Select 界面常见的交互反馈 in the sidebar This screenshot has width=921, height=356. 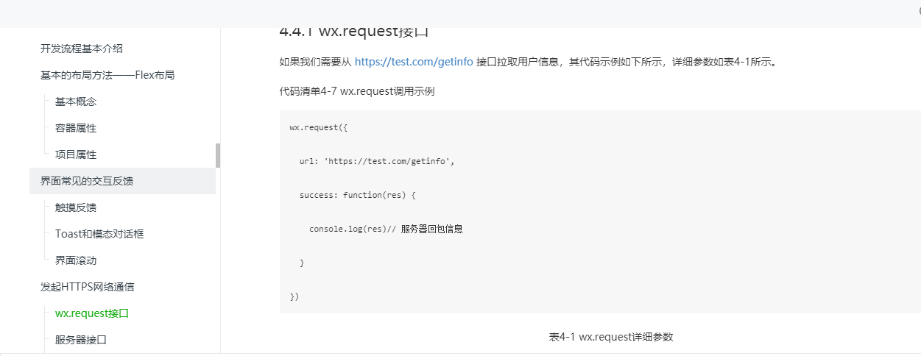pos(87,181)
